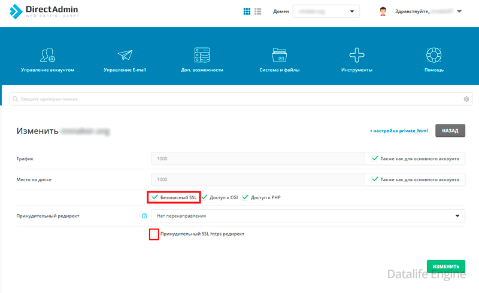Viewport: 479px width, 293px height.
Task: Open Управление E-mail paper plane icon
Action: tap(125, 56)
